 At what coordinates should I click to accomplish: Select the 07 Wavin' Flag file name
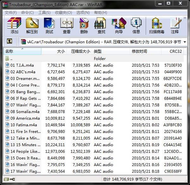coord(26,105)
